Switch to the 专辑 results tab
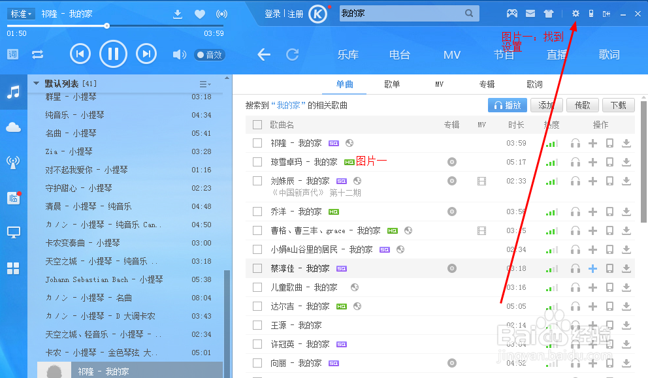 tap(487, 84)
